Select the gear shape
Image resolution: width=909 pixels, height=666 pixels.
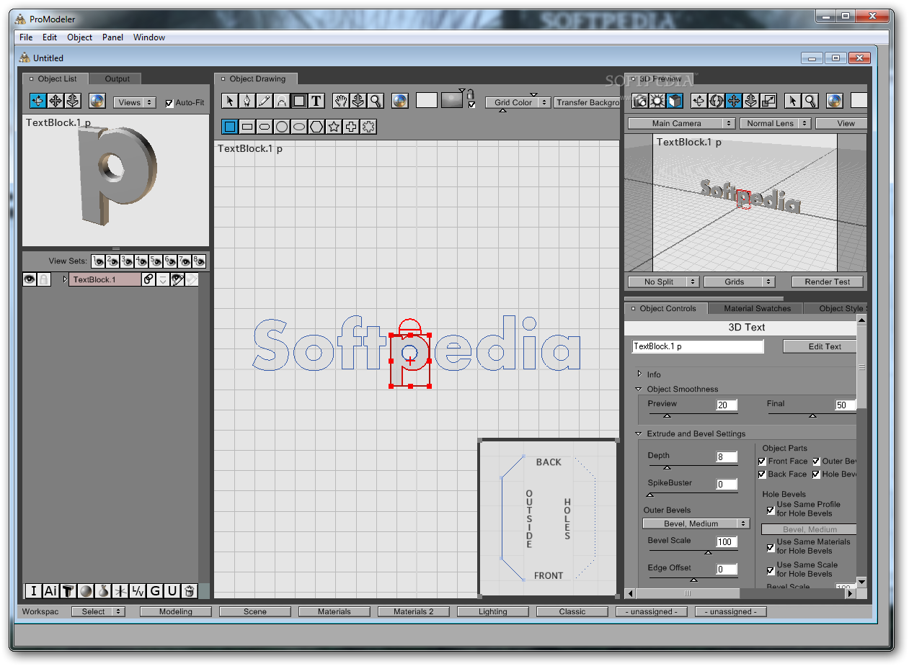368,127
